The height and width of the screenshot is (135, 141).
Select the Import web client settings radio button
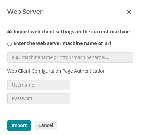pos(9,32)
